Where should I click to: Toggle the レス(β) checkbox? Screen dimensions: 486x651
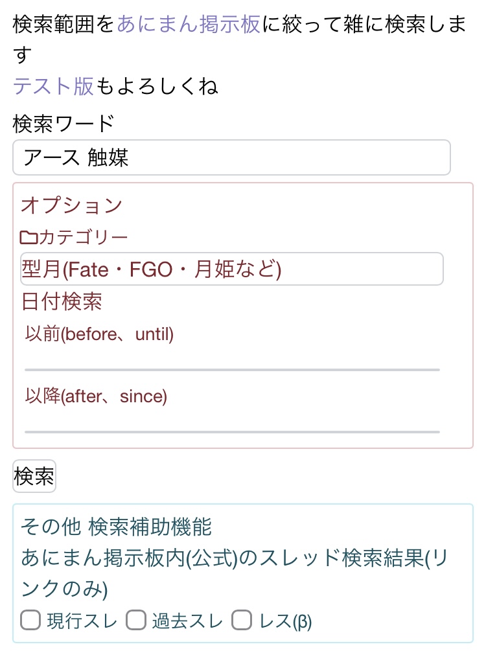click(242, 621)
